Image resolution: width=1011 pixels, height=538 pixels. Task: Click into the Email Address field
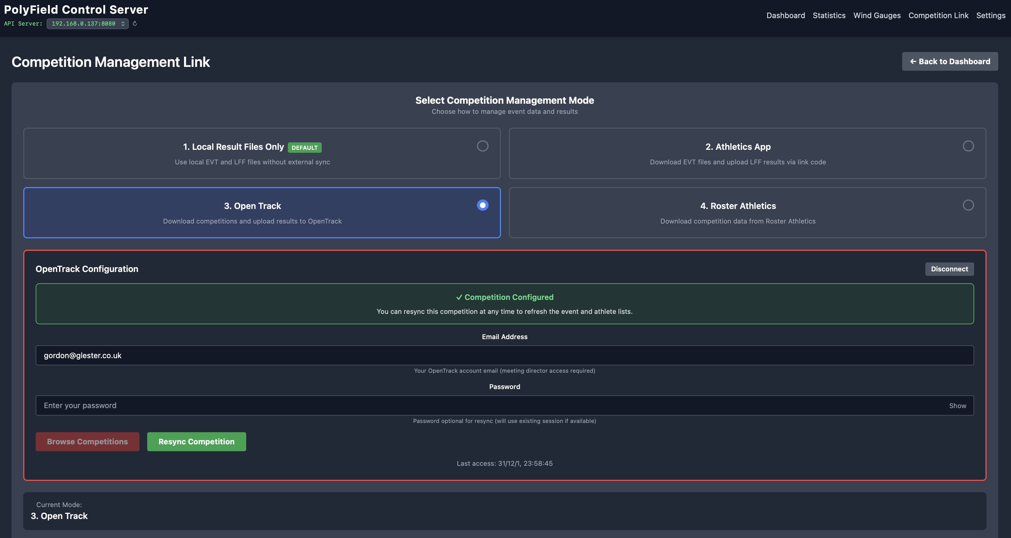504,355
